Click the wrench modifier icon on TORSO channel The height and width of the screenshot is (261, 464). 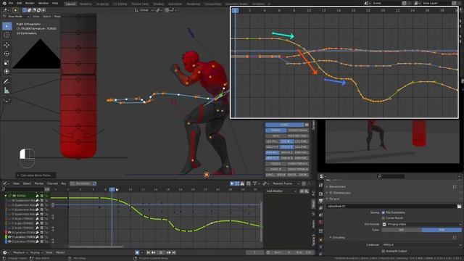click(x=37, y=196)
